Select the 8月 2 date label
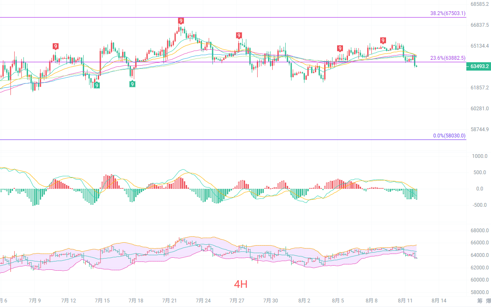491x307 pixels. pyautogui.click(x=304, y=300)
